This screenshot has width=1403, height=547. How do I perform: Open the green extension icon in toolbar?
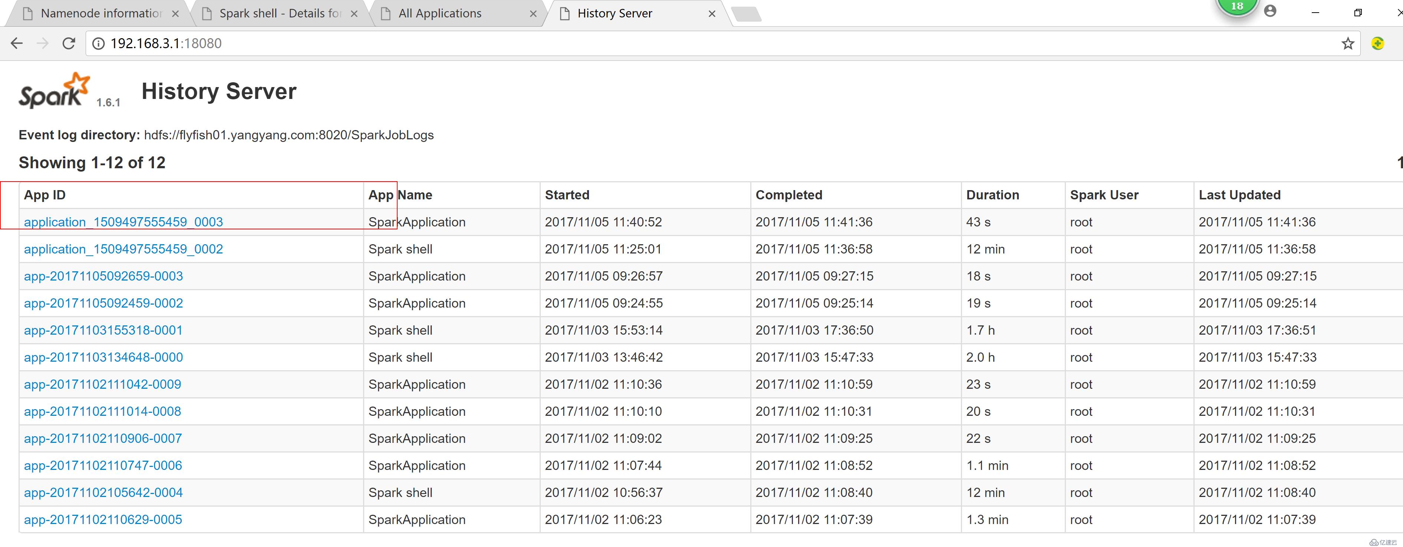click(x=1377, y=43)
